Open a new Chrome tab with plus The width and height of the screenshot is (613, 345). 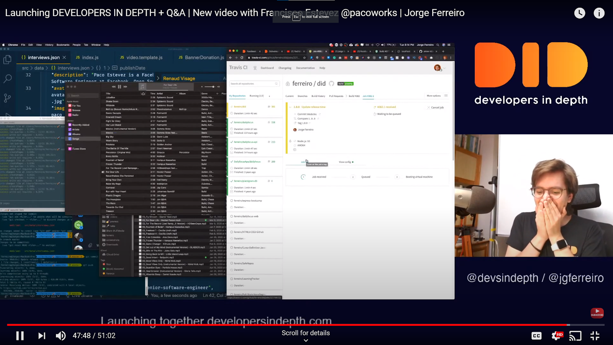tap(443, 51)
